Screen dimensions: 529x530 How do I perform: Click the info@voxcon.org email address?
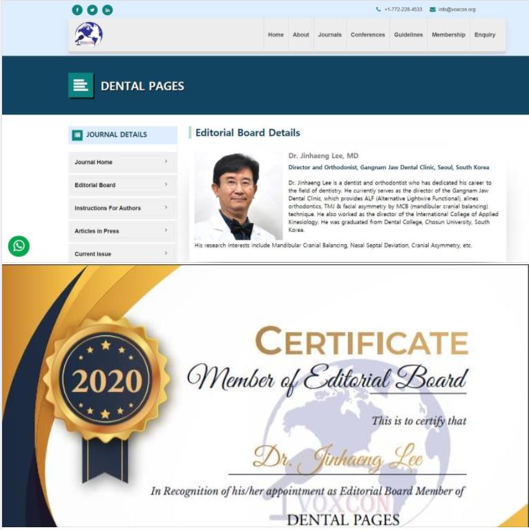(456, 10)
